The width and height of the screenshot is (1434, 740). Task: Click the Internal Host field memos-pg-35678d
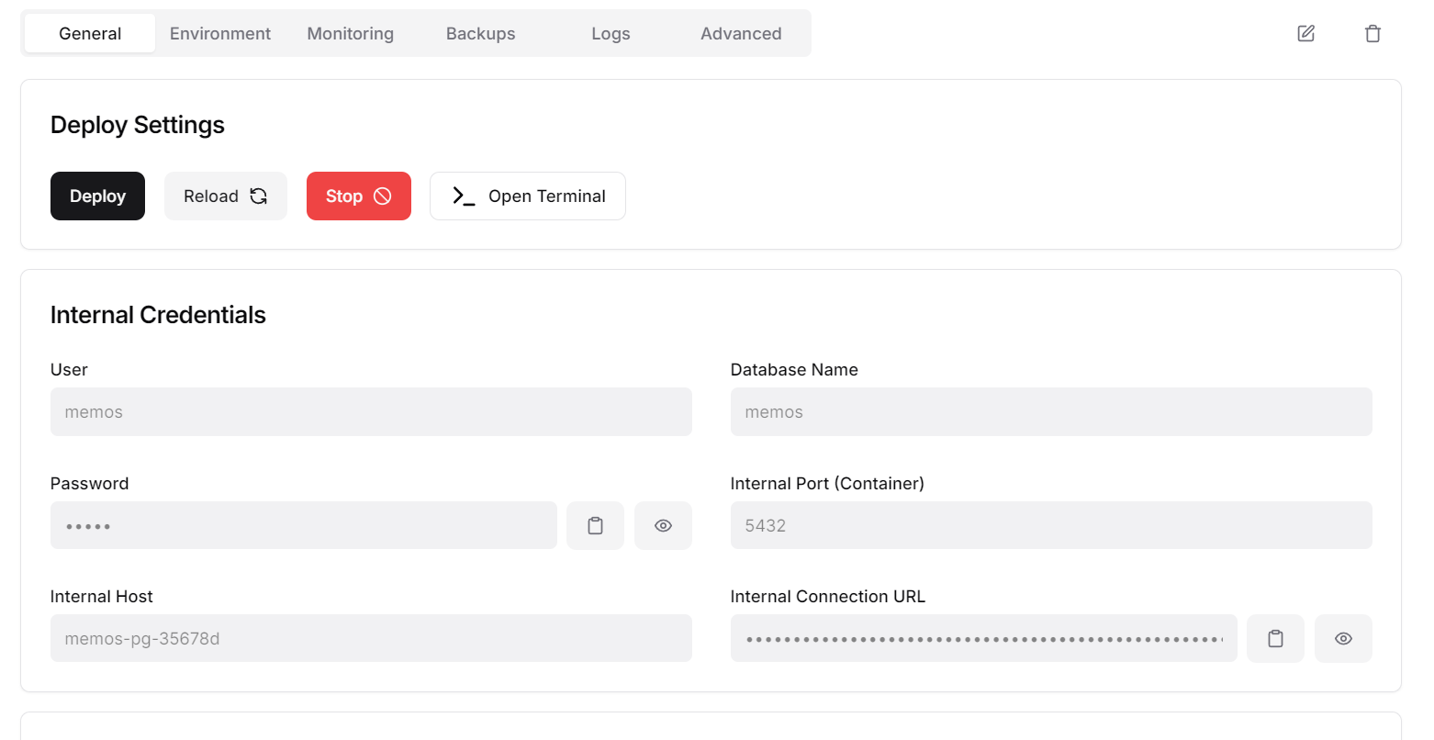371,638
